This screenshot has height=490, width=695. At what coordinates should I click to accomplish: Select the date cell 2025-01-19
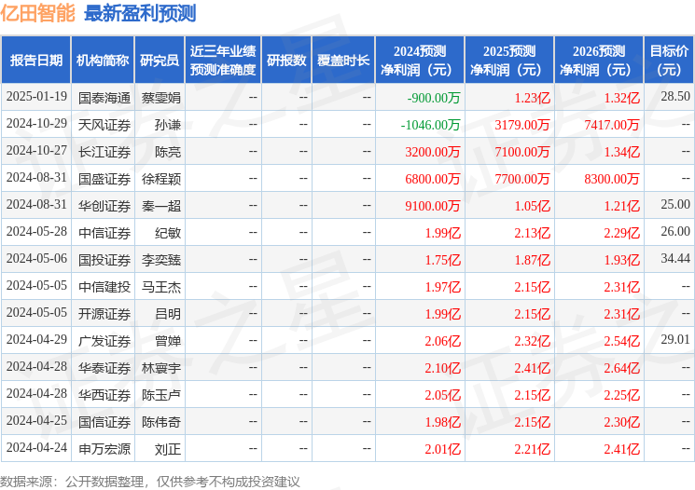(x=36, y=97)
